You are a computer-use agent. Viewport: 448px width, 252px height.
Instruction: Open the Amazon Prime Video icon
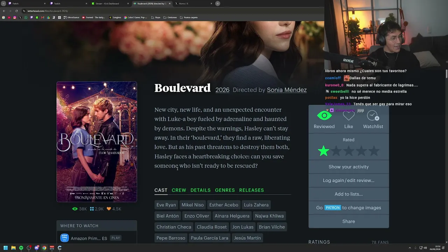64,238
